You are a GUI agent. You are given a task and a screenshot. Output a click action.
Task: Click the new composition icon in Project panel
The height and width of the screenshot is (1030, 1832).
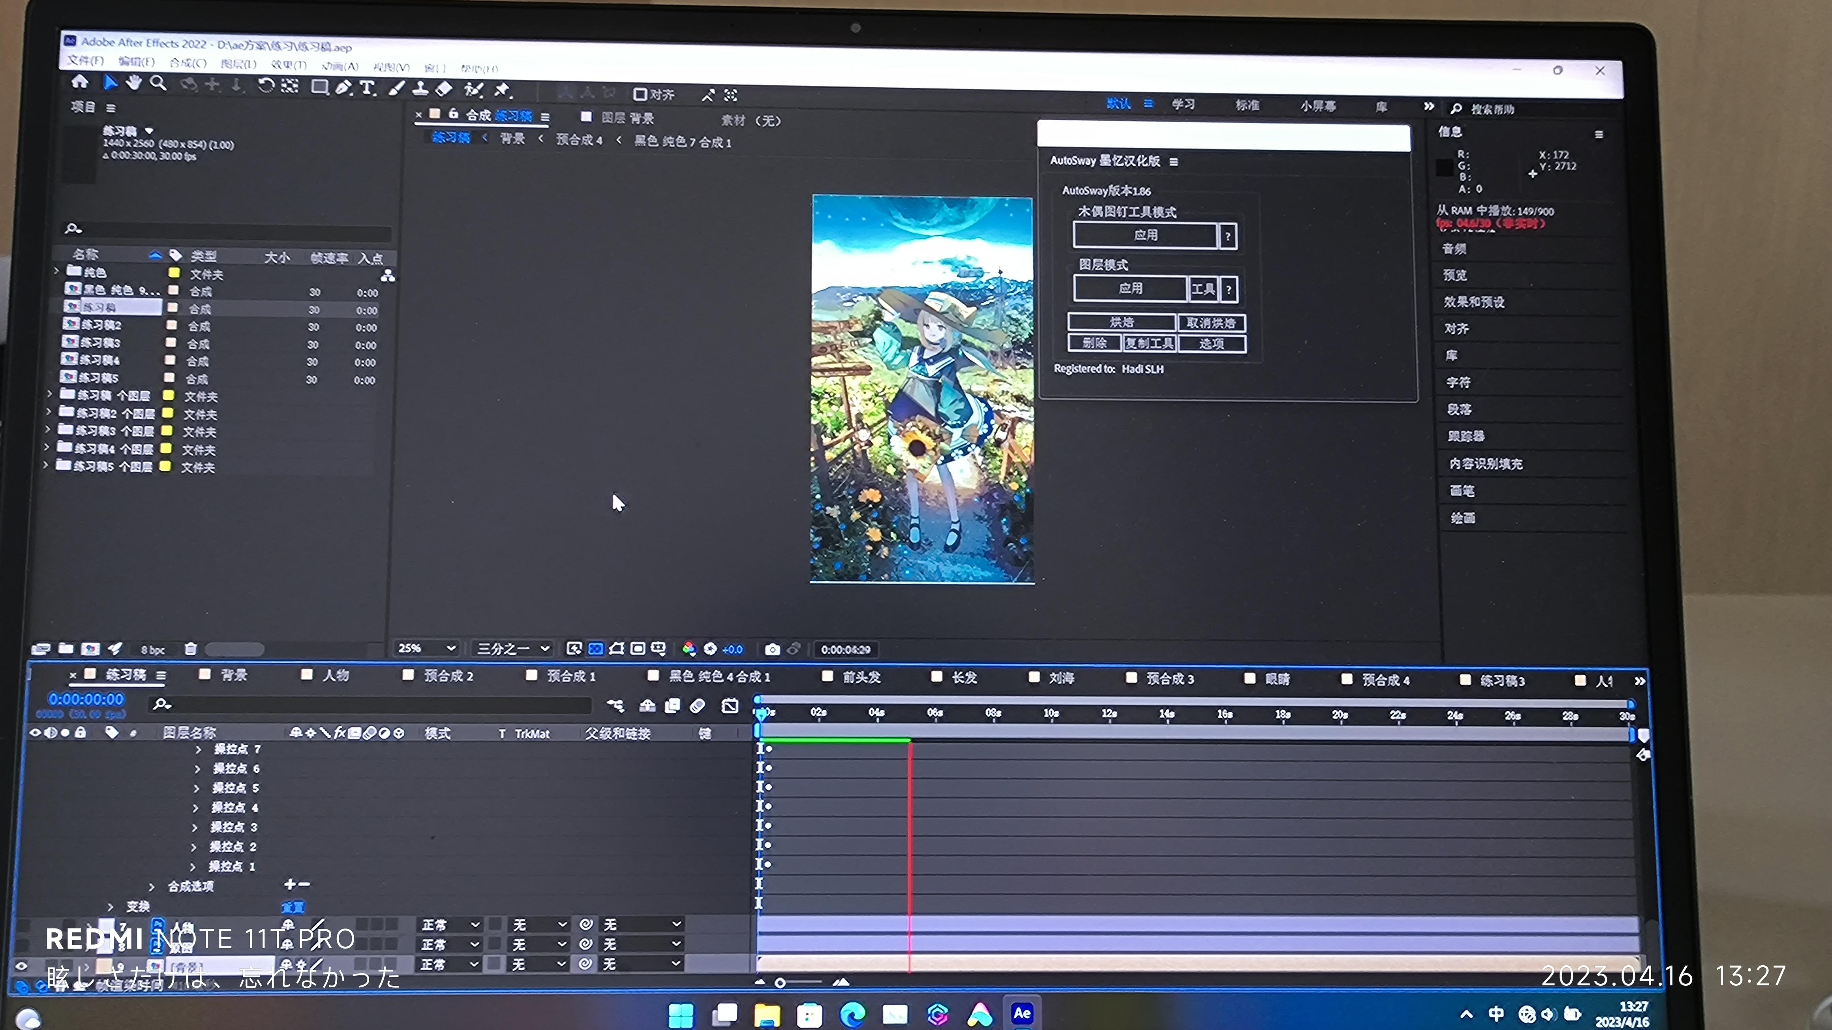coord(90,649)
